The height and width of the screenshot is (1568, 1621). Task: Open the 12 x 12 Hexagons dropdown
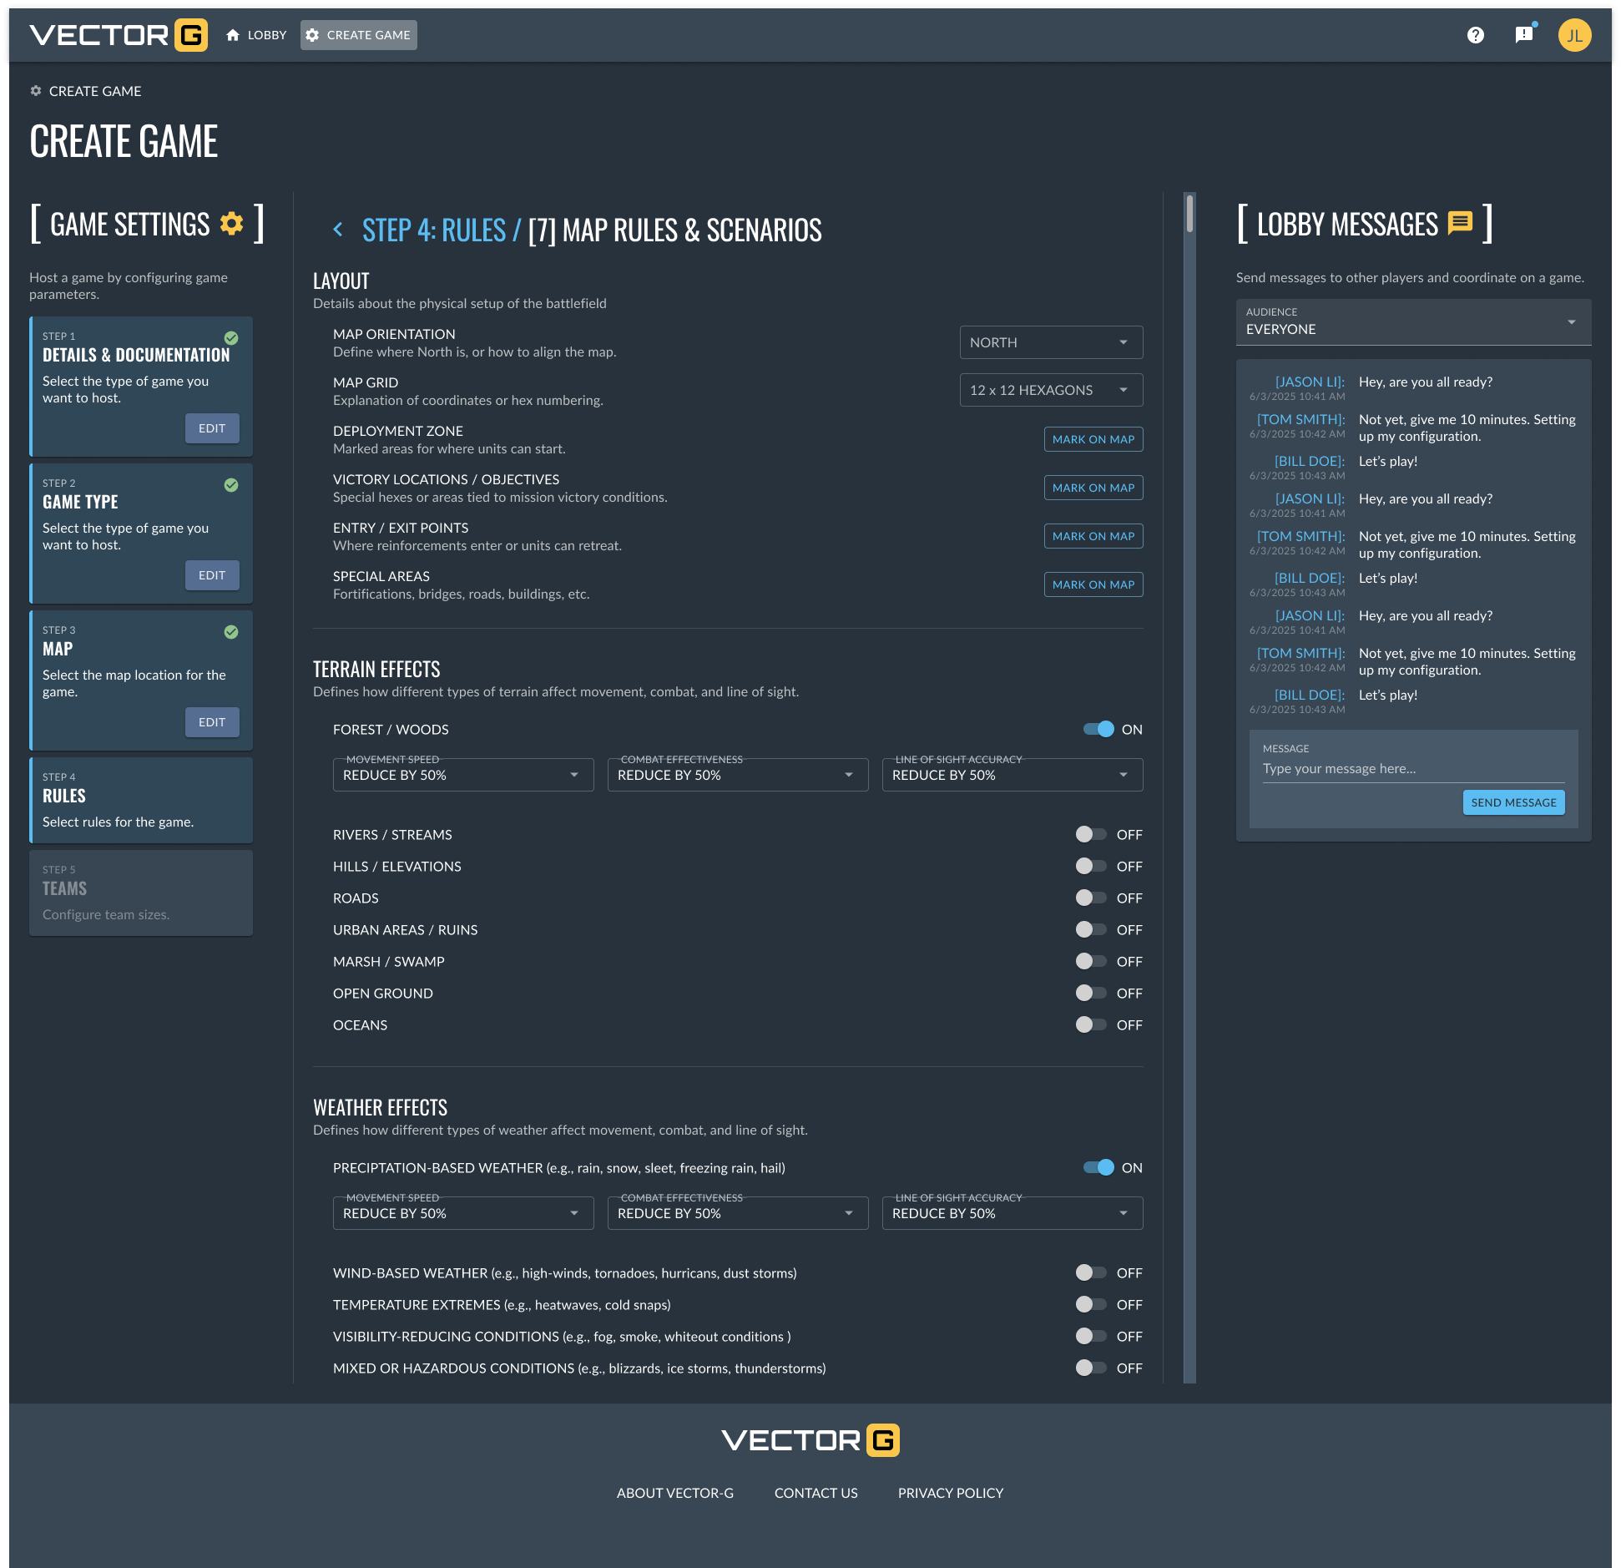tap(1051, 390)
